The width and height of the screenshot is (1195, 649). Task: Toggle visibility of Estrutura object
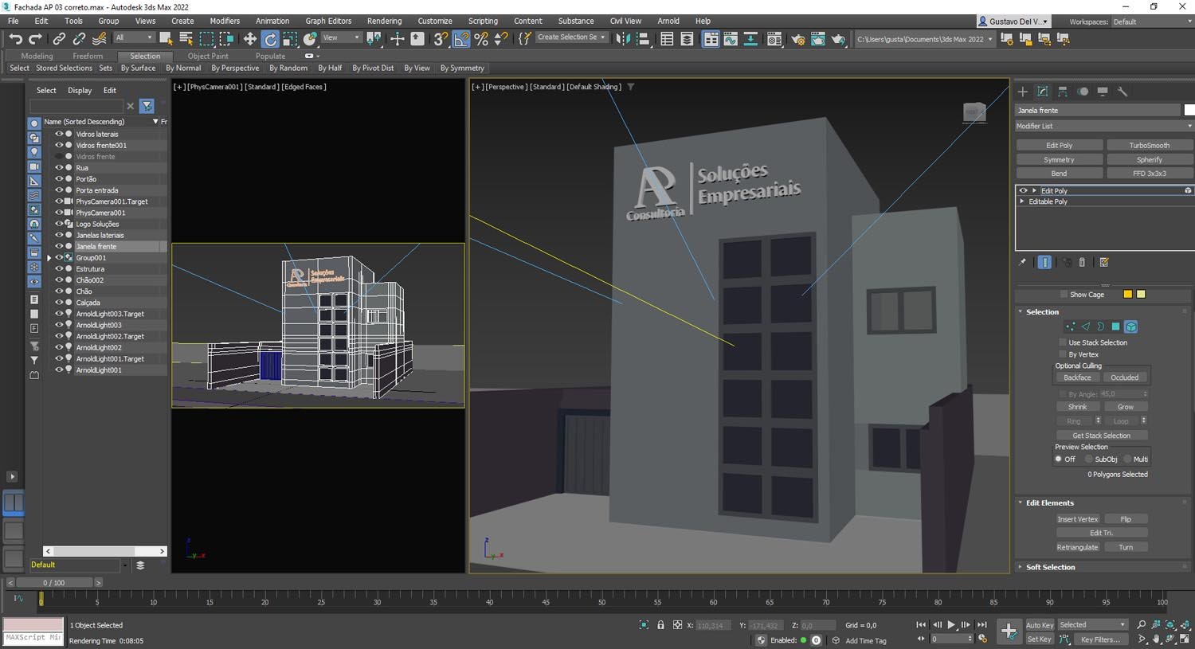pyautogui.click(x=58, y=269)
